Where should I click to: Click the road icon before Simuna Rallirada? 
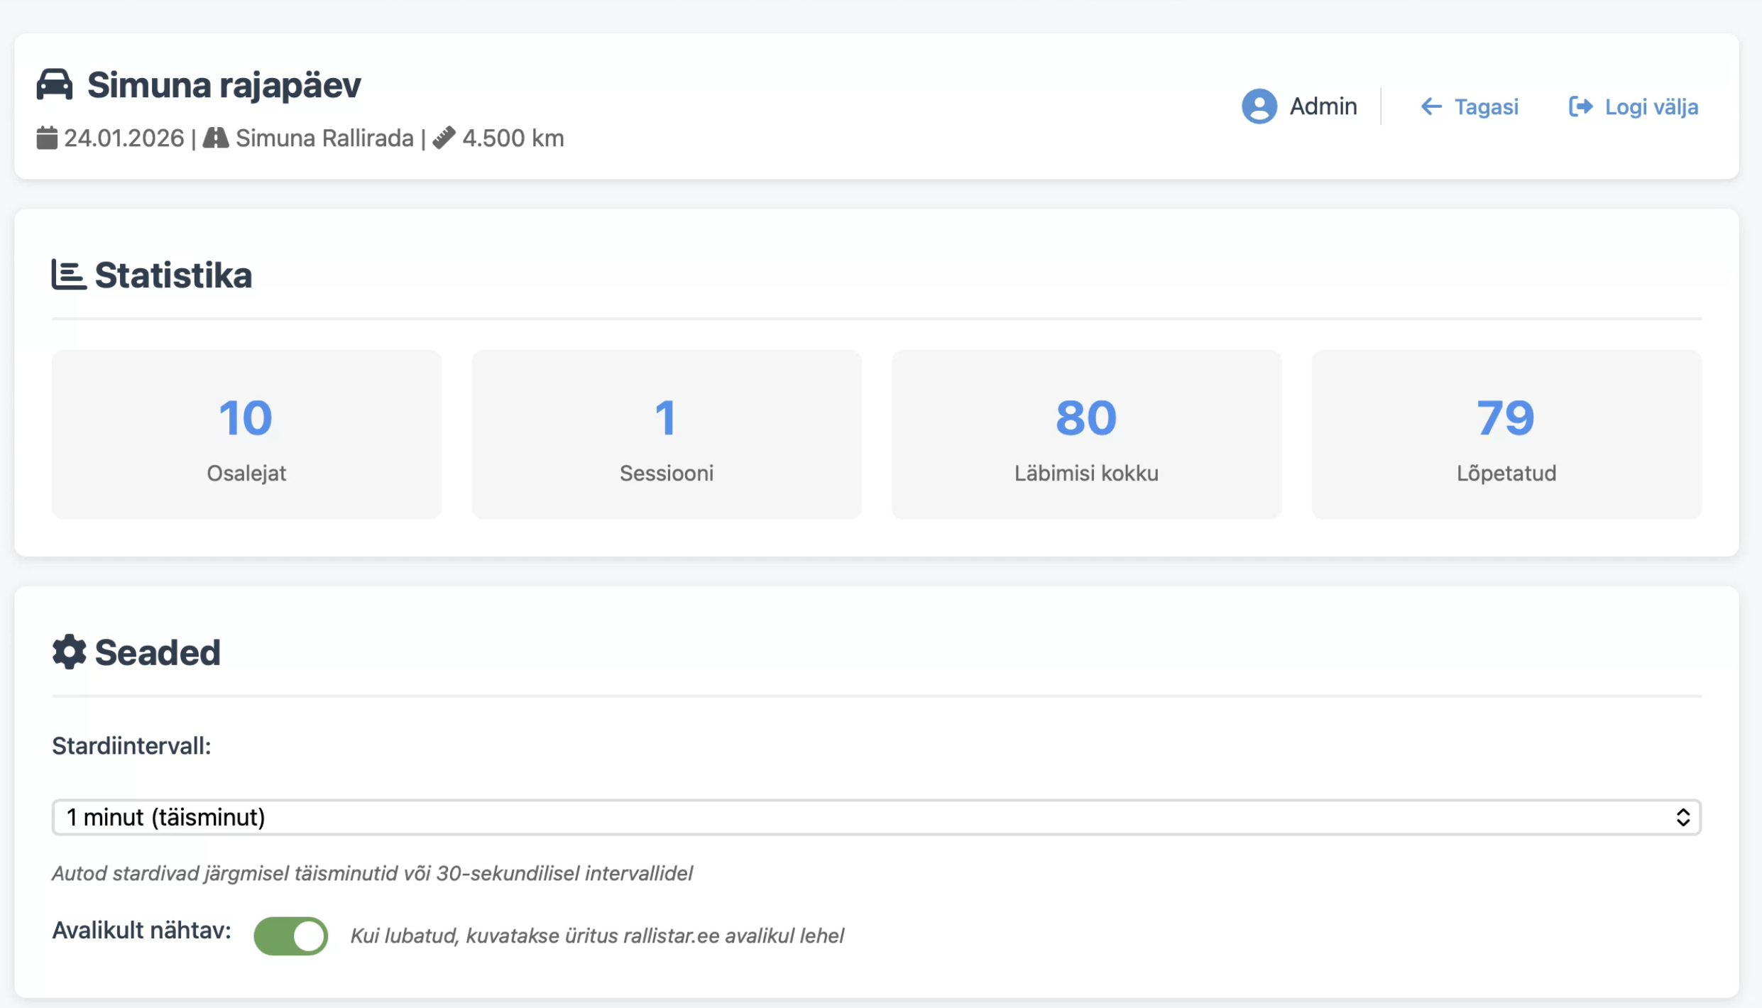(x=216, y=138)
